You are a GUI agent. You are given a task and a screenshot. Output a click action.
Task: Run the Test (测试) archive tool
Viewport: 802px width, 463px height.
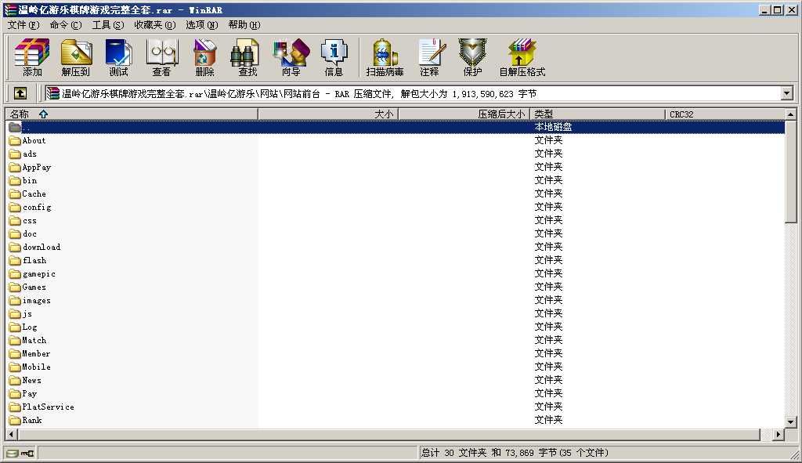point(119,56)
